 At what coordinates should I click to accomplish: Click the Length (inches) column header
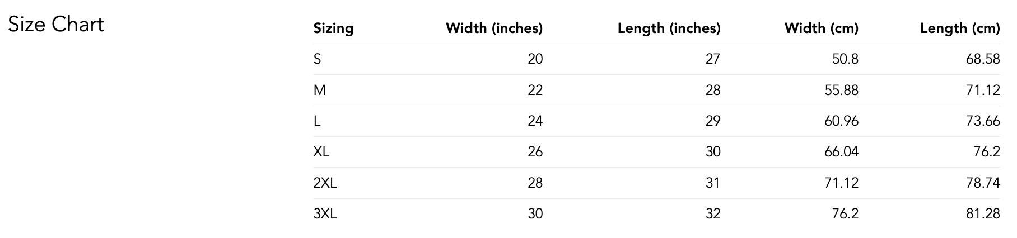coord(669,28)
